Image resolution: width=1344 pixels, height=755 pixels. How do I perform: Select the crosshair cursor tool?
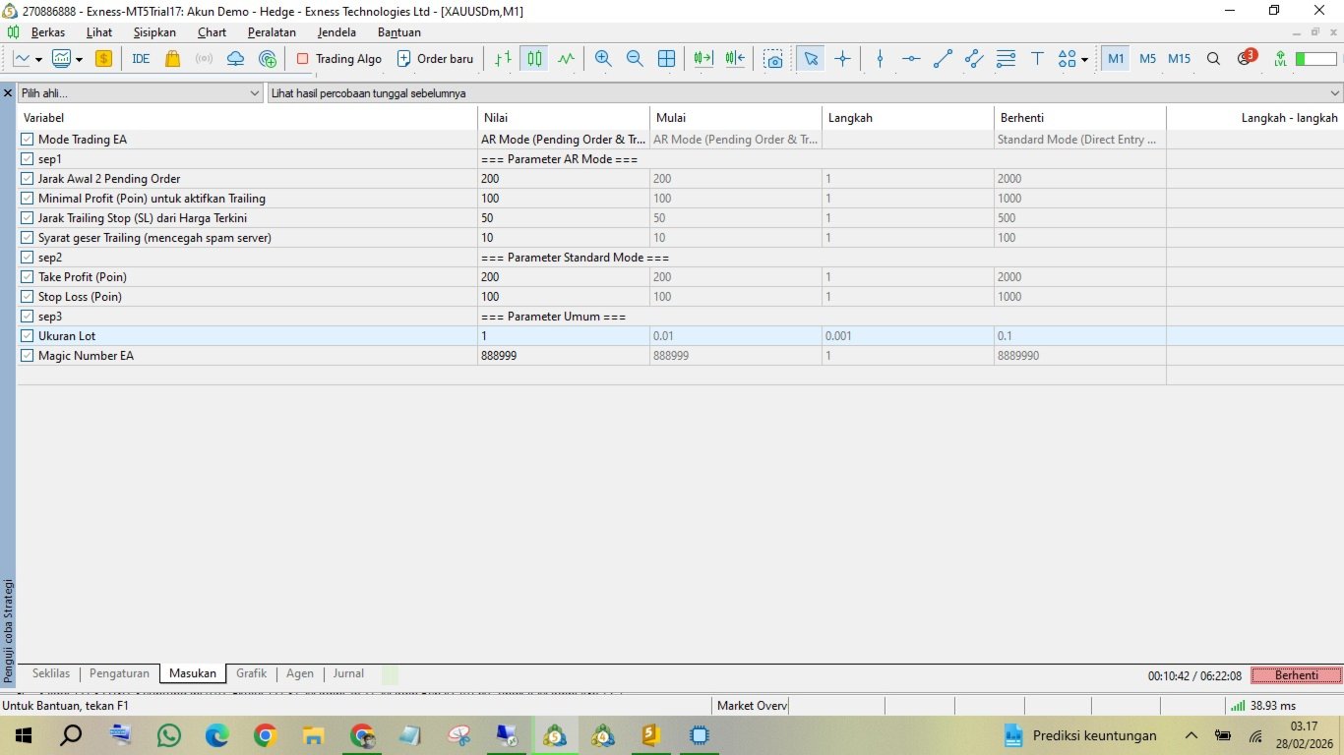coord(842,59)
